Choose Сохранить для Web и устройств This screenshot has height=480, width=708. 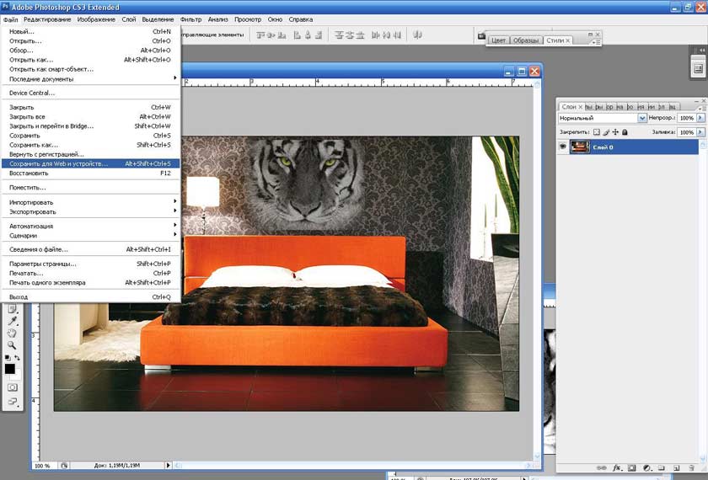pyautogui.click(x=59, y=164)
